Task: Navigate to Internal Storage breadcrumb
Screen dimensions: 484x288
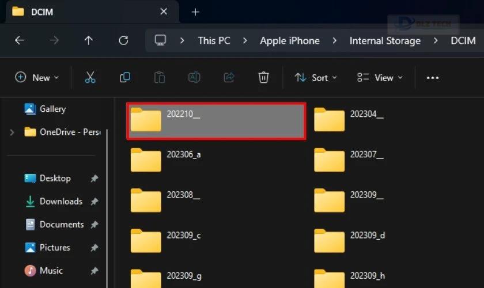Action: [x=385, y=41]
